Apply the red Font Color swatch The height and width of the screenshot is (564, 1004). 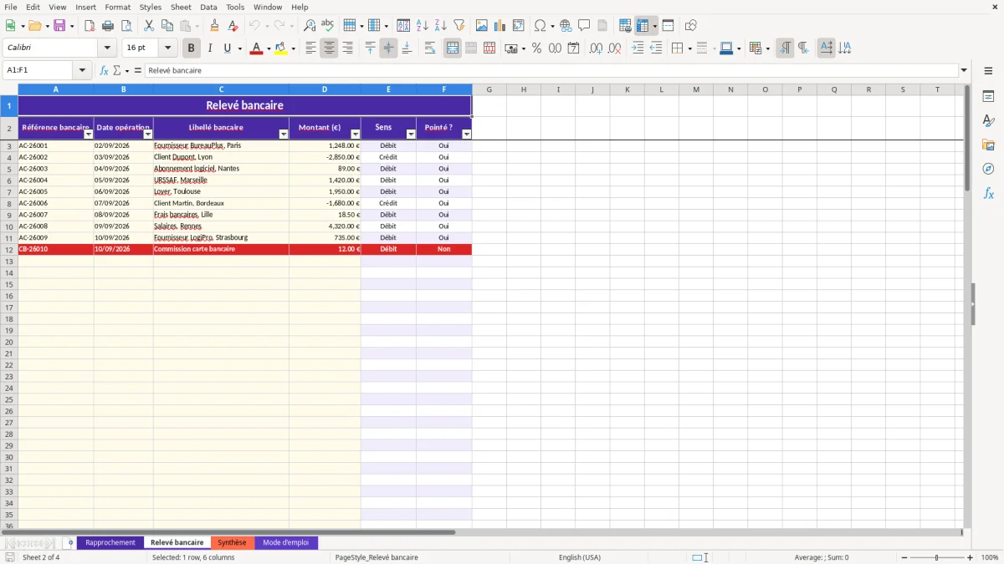pyautogui.click(x=256, y=48)
